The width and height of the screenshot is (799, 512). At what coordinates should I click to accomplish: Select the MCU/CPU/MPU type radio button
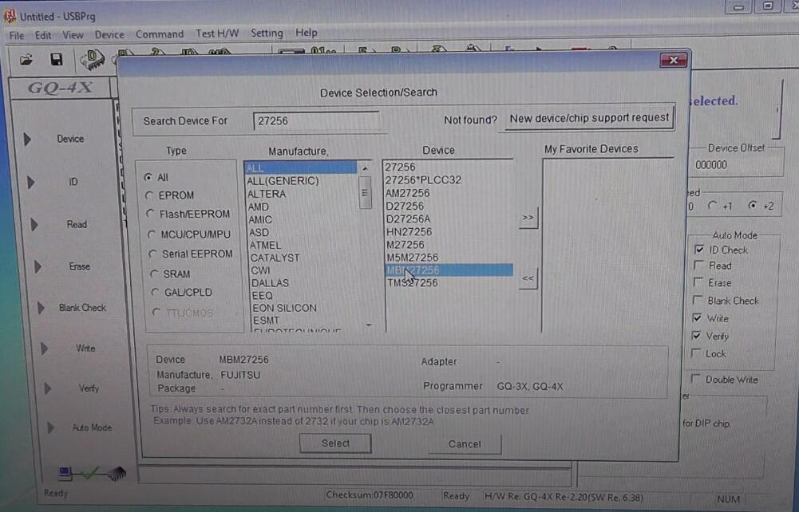point(152,234)
